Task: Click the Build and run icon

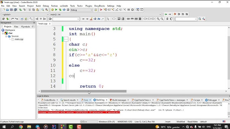Action: coord(60,10)
